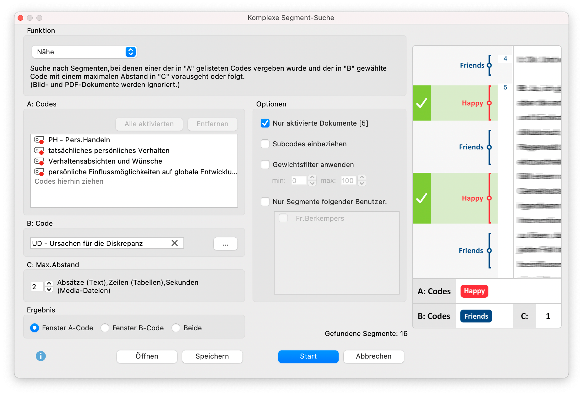Select the row PH - Pers.Handeln
This screenshot has width=583, height=395.
(x=134, y=140)
